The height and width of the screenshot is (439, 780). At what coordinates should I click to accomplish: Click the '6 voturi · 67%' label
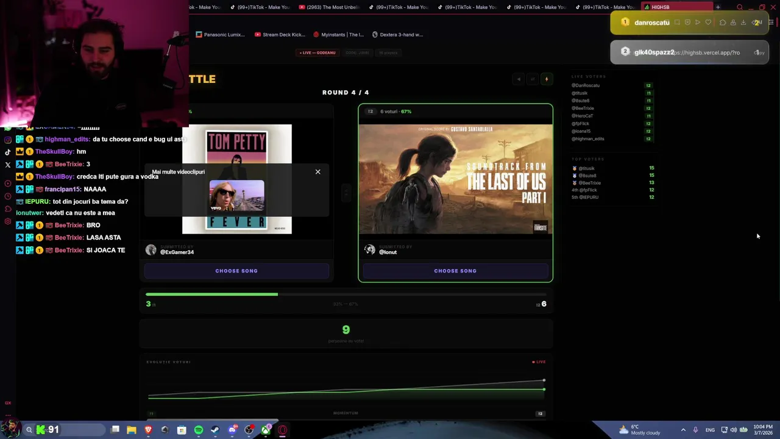pos(395,112)
